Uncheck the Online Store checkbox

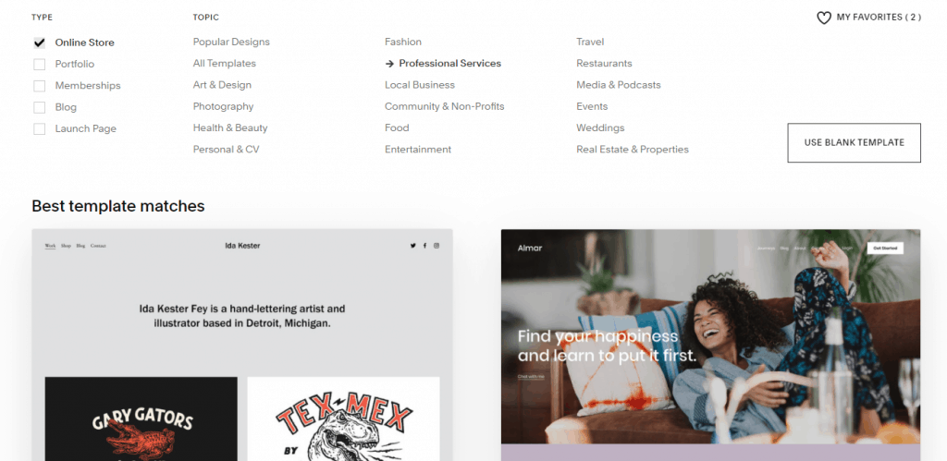tap(39, 42)
